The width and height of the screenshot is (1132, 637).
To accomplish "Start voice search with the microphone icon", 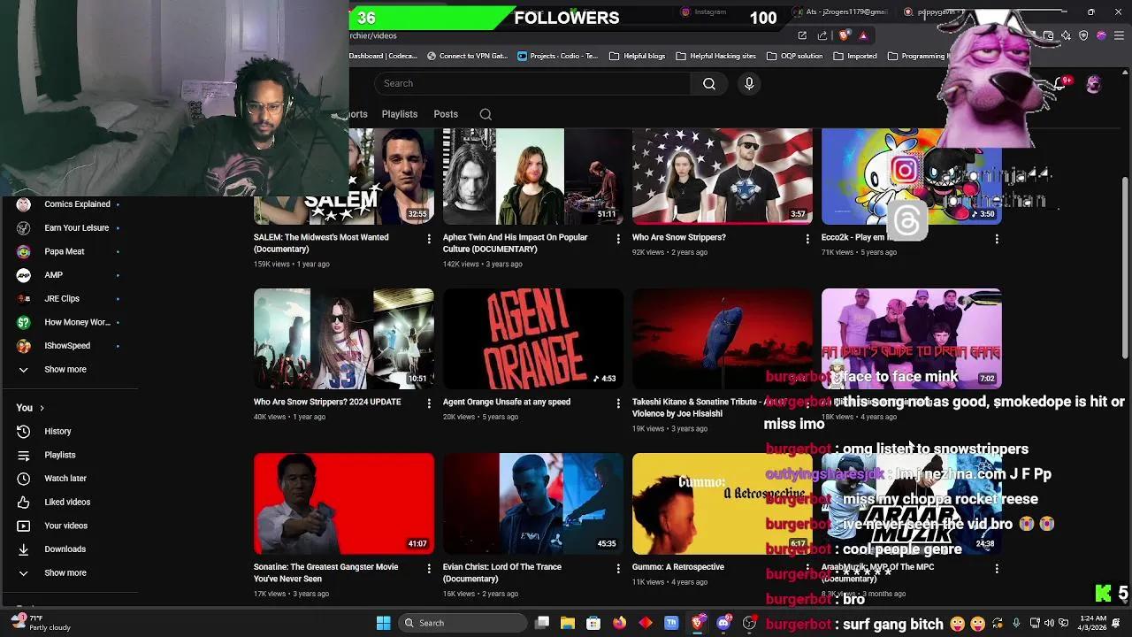I will (749, 83).
